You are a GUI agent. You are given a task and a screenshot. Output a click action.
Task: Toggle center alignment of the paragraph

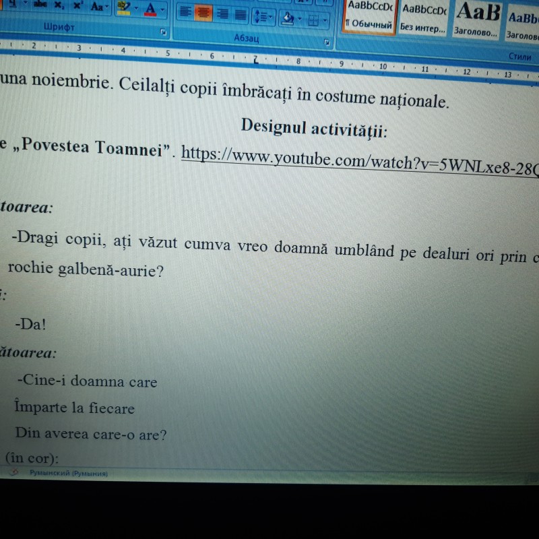click(x=204, y=13)
